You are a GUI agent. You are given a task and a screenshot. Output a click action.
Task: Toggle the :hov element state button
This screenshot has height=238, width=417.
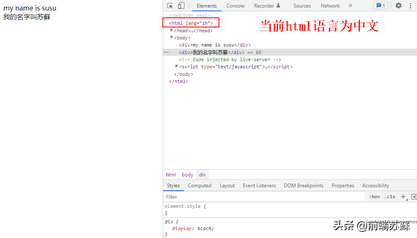click(x=374, y=197)
